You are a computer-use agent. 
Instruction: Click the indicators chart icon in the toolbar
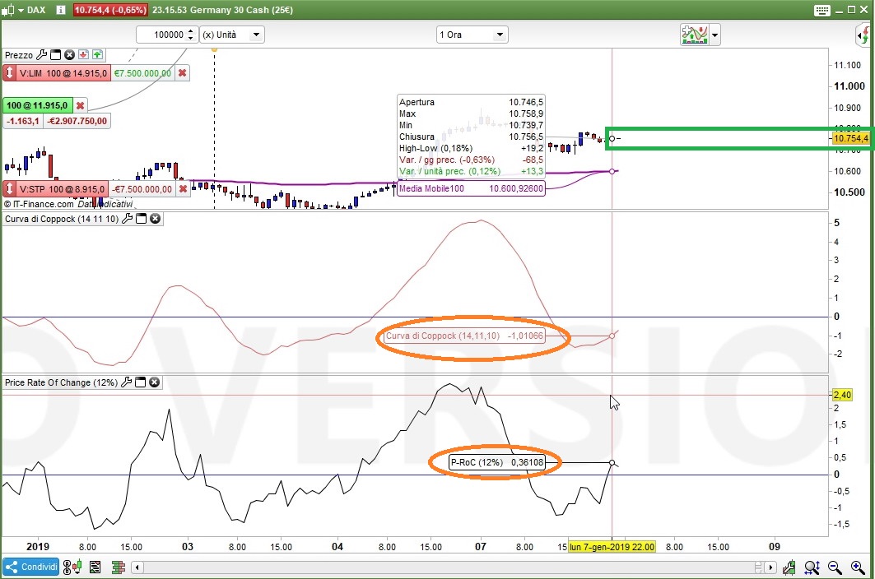694,35
